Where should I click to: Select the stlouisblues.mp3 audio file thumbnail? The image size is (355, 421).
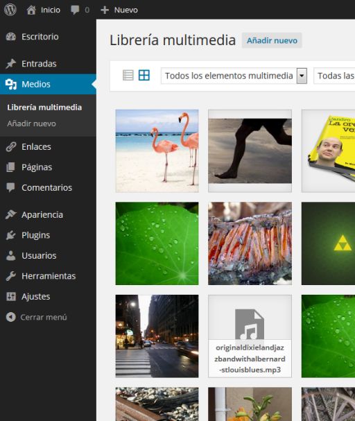click(x=250, y=336)
